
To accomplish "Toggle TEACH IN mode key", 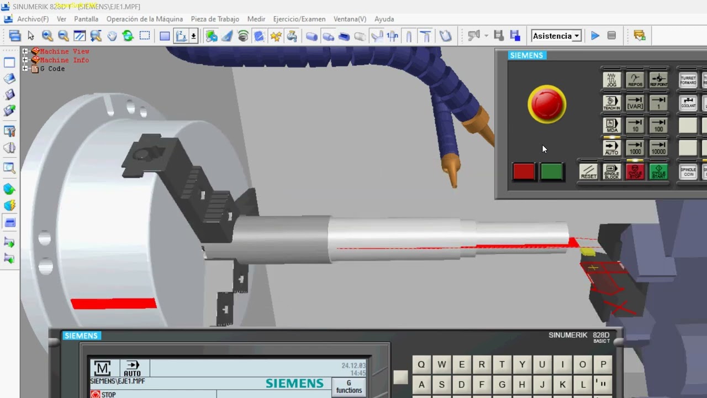I will pos(611,103).
